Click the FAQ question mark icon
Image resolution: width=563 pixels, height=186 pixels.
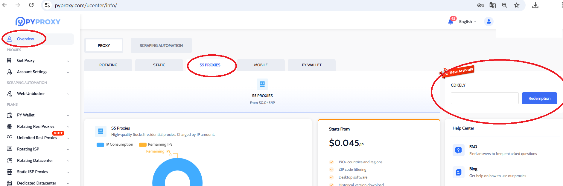(458, 150)
